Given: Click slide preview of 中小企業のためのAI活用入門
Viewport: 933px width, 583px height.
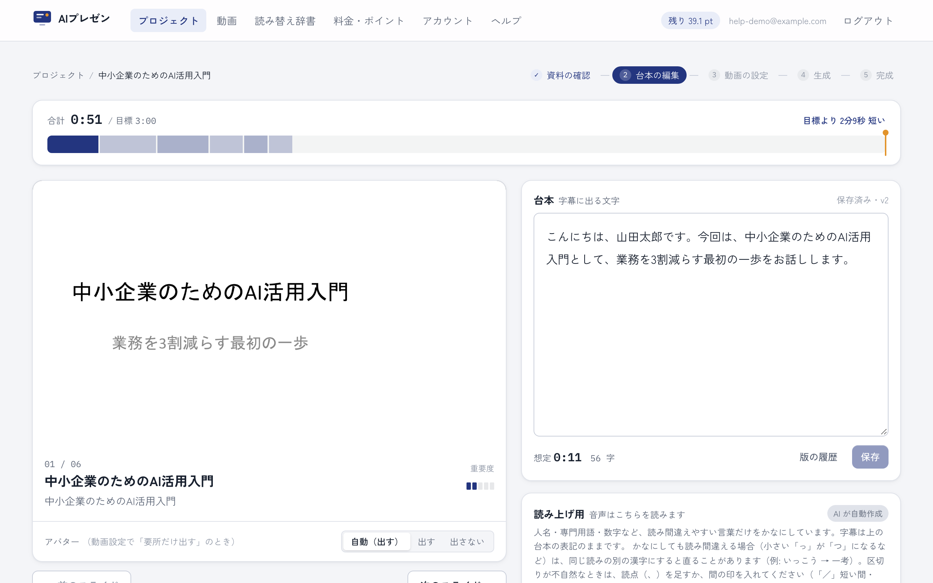Looking at the screenshot, I should [x=269, y=314].
